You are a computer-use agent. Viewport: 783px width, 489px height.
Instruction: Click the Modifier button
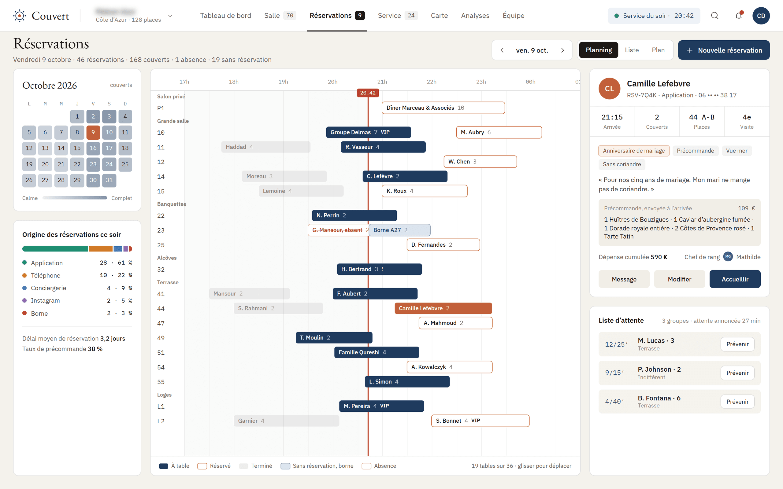click(x=679, y=279)
